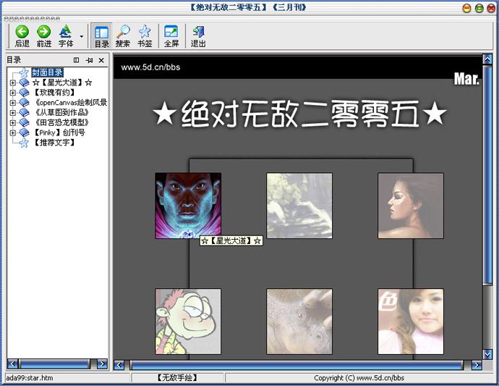Select ☆【星光大道】☆ in the tree
The width and height of the screenshot is (499, 386).
[62, 83]
